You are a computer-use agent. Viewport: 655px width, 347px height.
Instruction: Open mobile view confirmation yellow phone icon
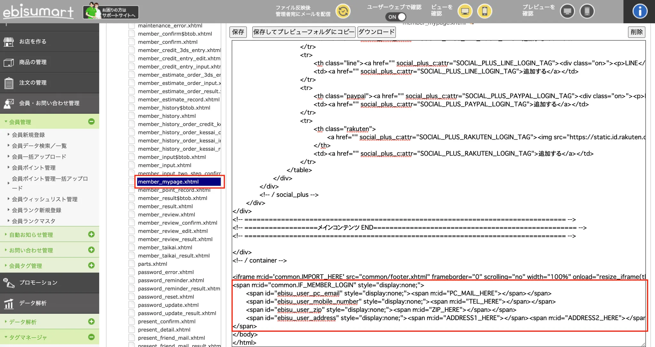pos(485,12)
